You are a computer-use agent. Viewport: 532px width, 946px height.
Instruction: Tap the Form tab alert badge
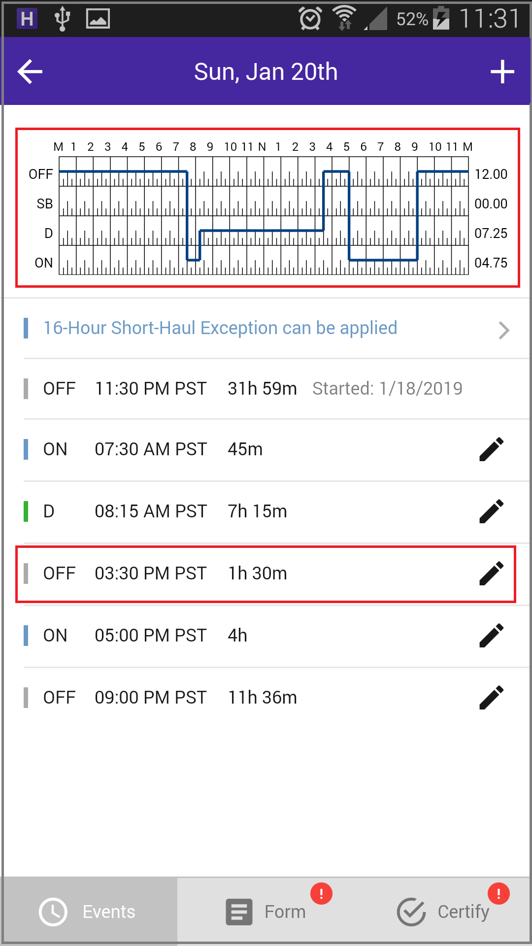click(x=321, y=893)
